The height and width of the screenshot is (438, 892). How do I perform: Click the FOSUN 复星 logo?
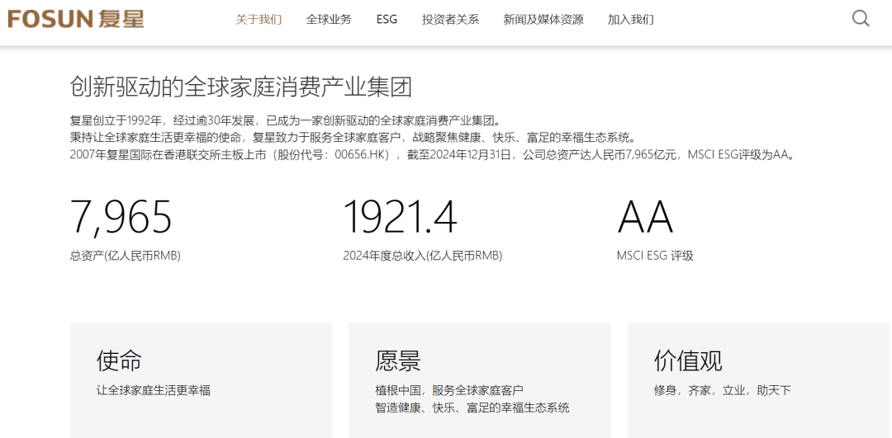pyautogui.click(x=76, y=19)
